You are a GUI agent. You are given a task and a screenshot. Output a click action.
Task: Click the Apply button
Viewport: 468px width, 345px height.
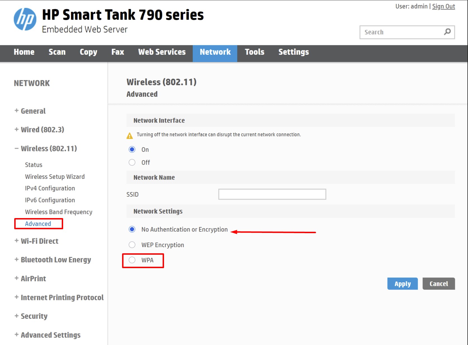click(x=402, y=284)
